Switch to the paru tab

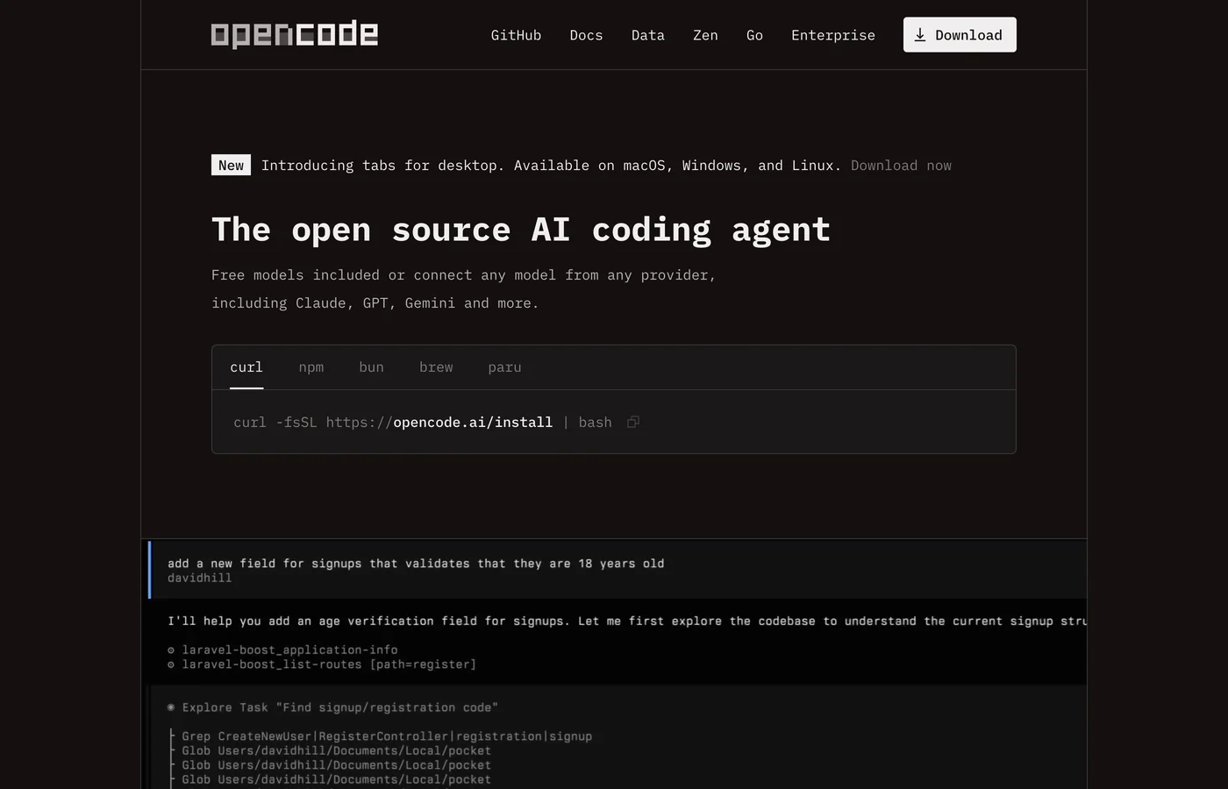[x=504, y=367]
